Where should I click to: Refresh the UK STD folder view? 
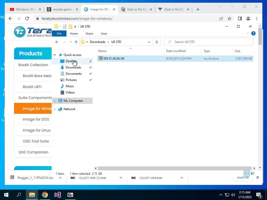(157, 42)
